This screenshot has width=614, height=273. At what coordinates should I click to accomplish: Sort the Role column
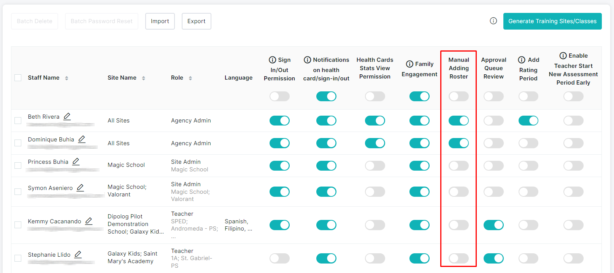tap(190, 78)
